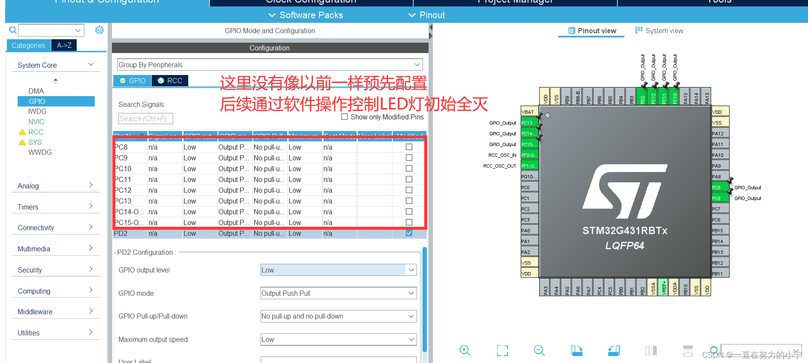Open the Group By Peripherals dropdown
The width and height of the screenshot is (808, 363).
click(270, 65)
